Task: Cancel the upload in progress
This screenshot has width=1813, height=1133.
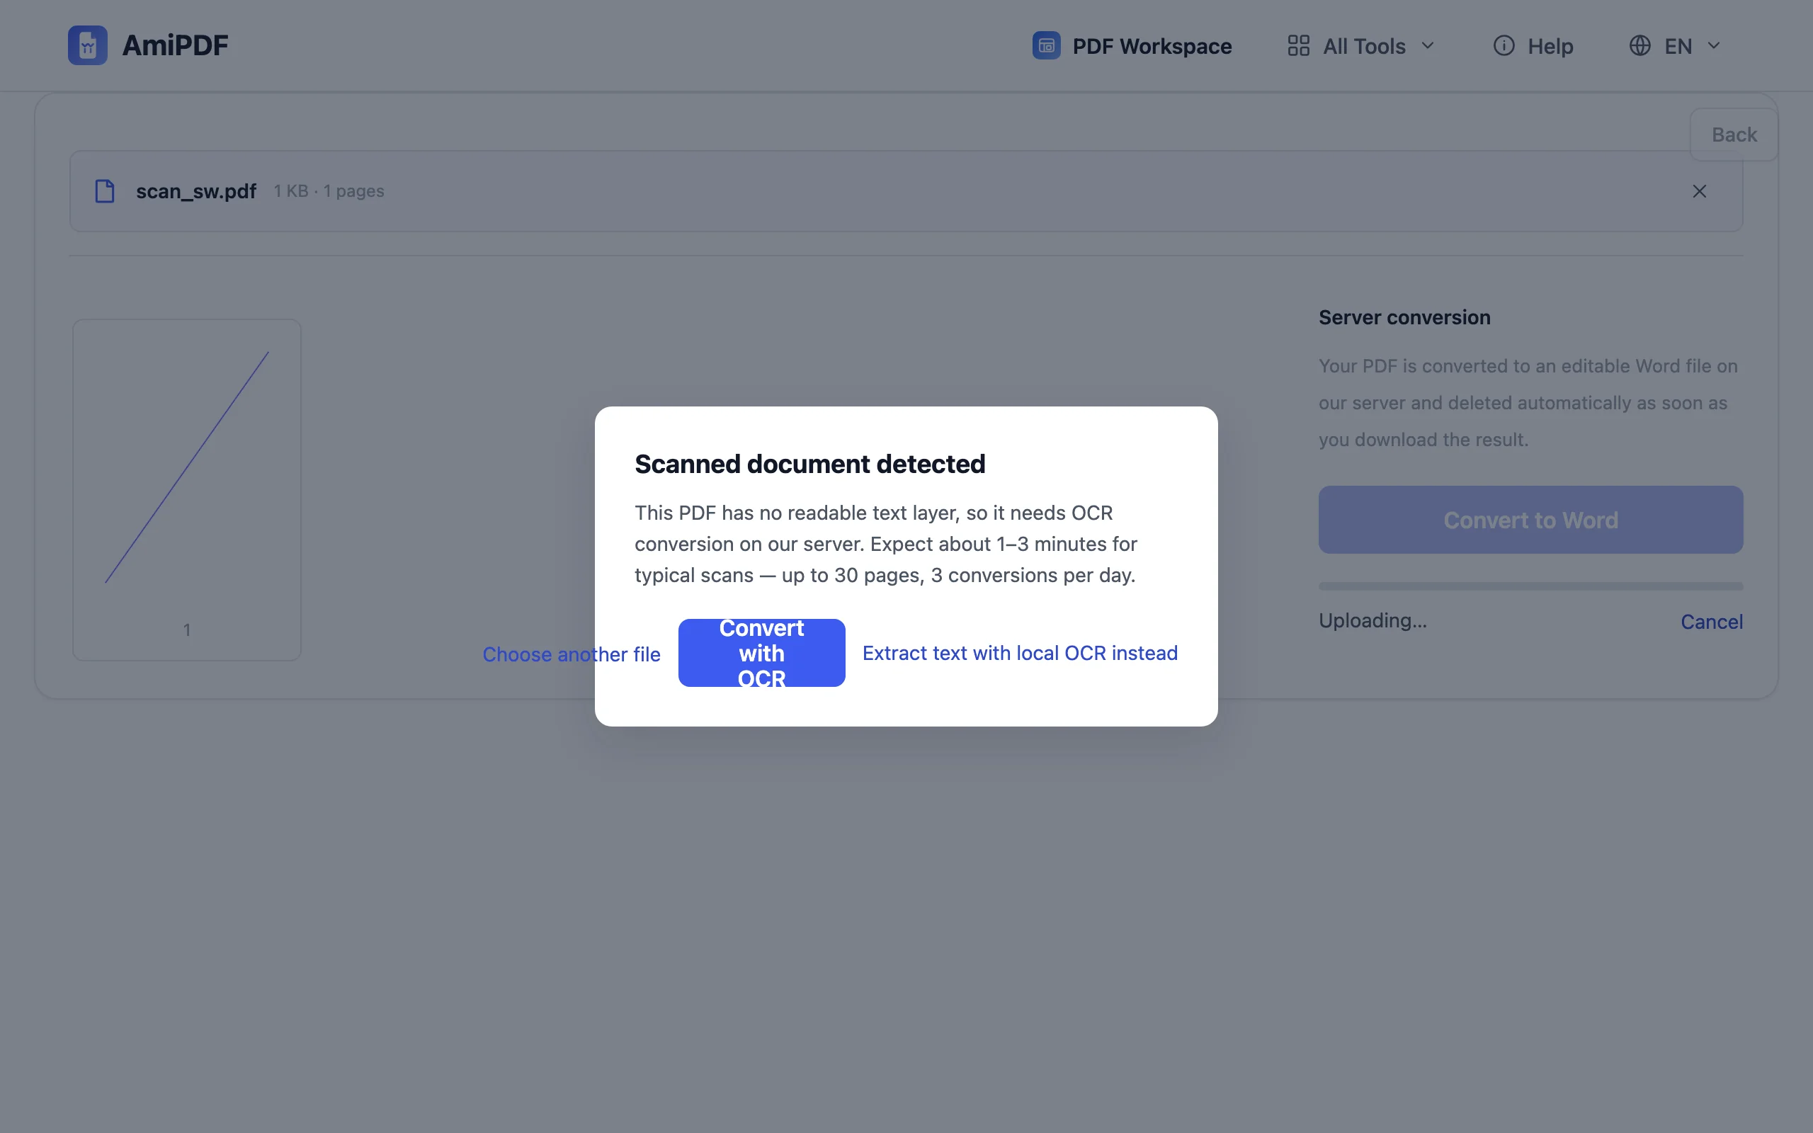Action: [x=1711, y=621]
